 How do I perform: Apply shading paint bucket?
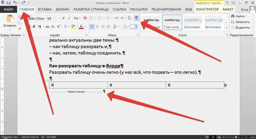(125, 26)
